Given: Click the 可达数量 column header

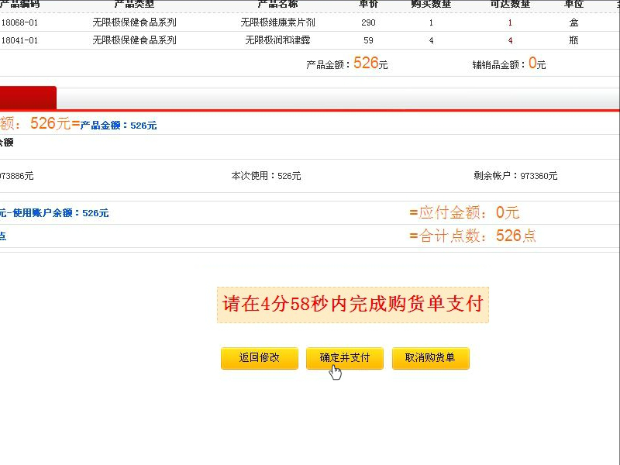Looking at the screenshot, I should [510, 4].
